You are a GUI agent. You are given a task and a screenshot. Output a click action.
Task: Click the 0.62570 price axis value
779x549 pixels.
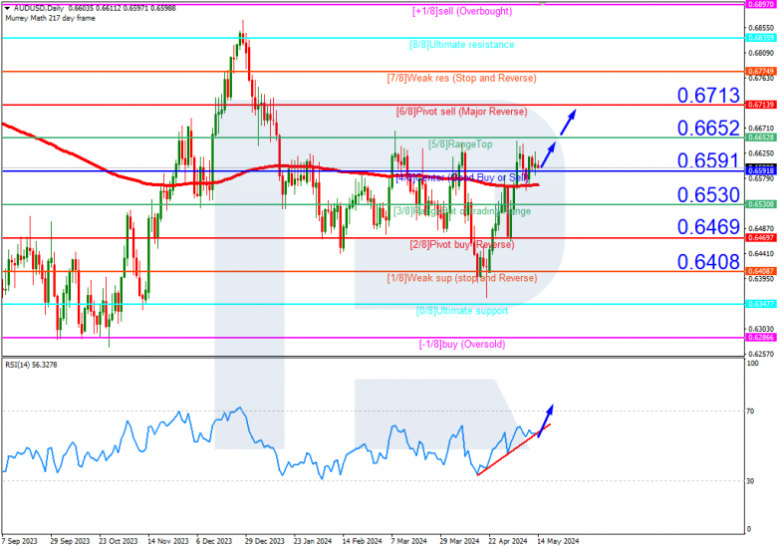(761, 355)
